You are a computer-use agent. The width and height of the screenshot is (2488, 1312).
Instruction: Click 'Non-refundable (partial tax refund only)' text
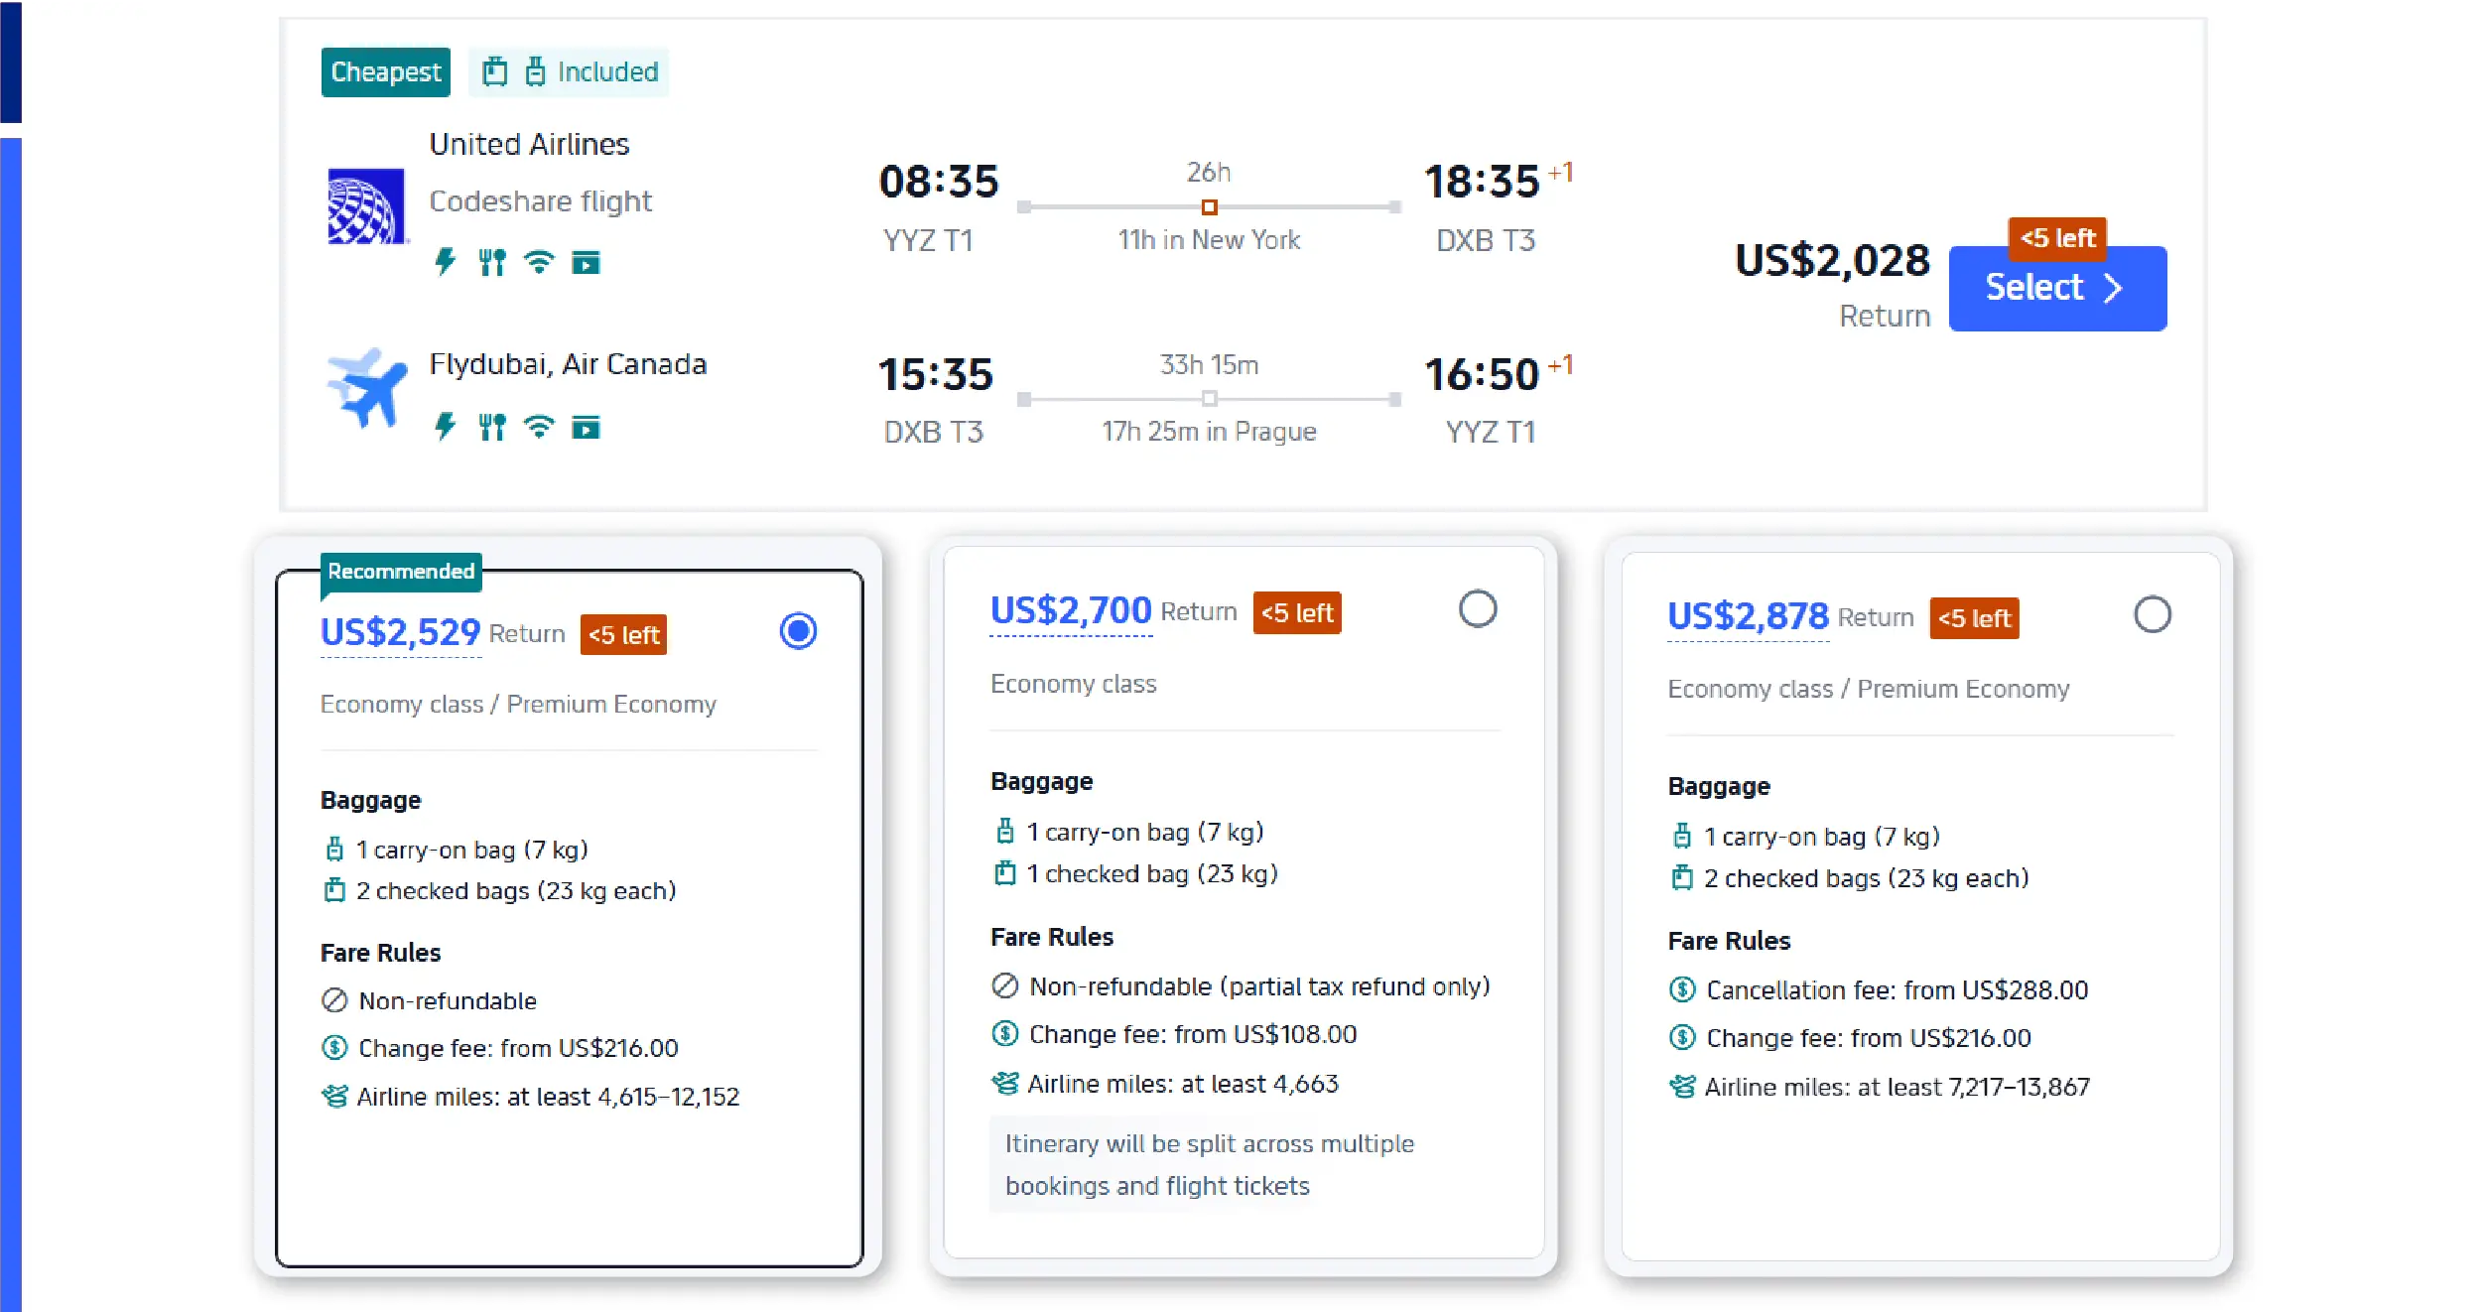(x=1259, y=986)
